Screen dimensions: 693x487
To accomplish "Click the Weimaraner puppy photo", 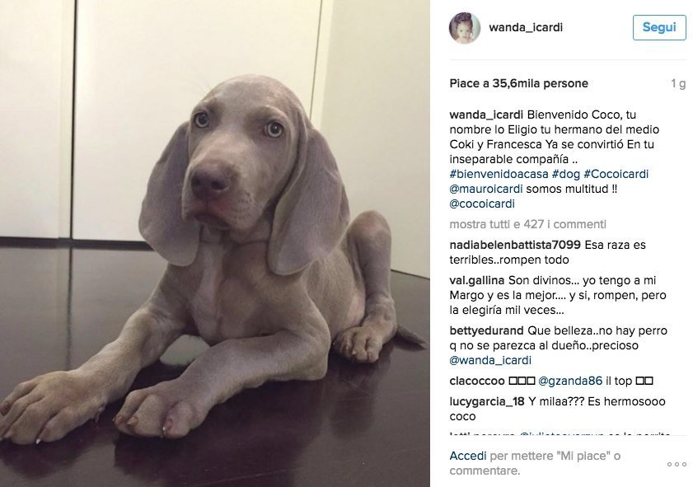I will click(215, 244).
